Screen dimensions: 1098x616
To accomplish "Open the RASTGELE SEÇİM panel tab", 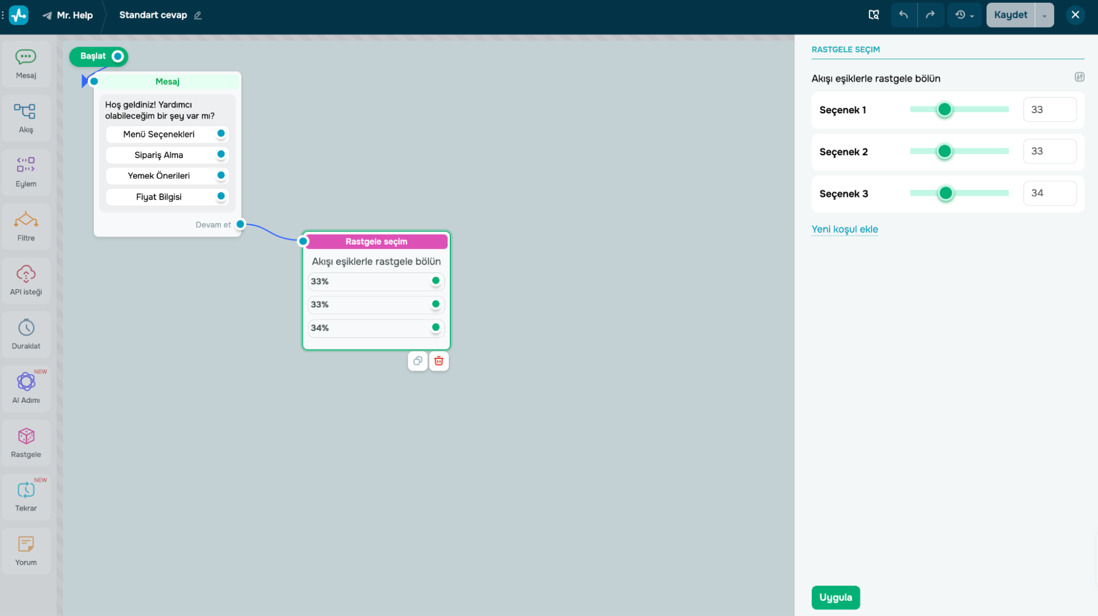I will (845, 49).
